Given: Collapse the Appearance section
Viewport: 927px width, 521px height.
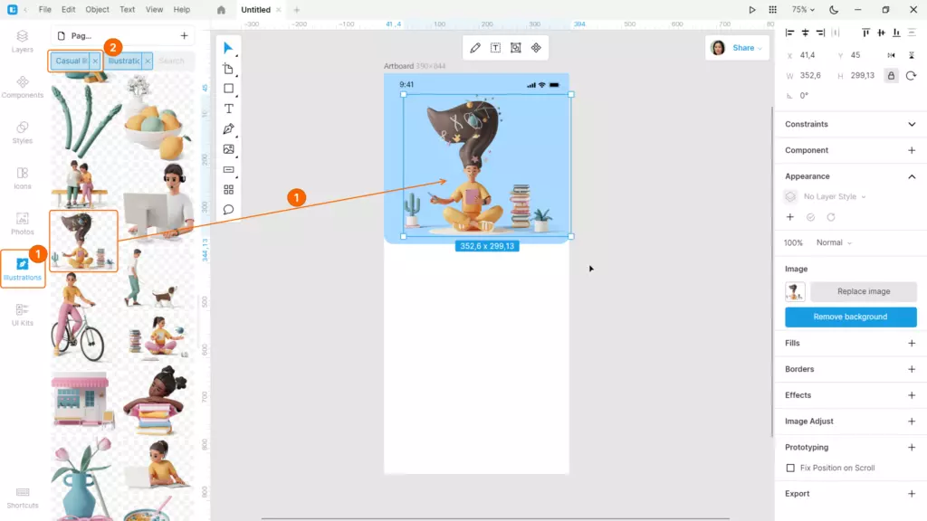Looking at the screenshot, I should pyautogui.click(x=912, y=176).
